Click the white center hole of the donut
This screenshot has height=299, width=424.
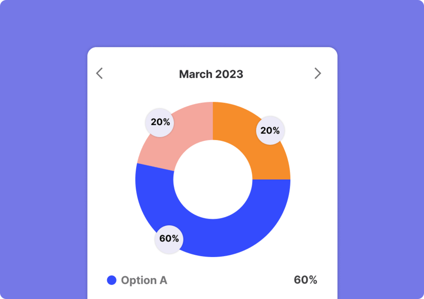click(x=213, y=179)
